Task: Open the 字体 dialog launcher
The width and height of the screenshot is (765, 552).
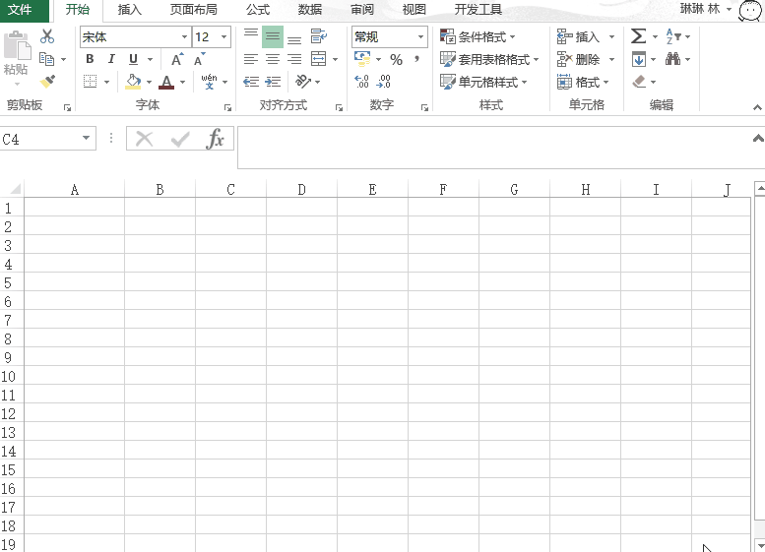Action: [x=227, y=108]
